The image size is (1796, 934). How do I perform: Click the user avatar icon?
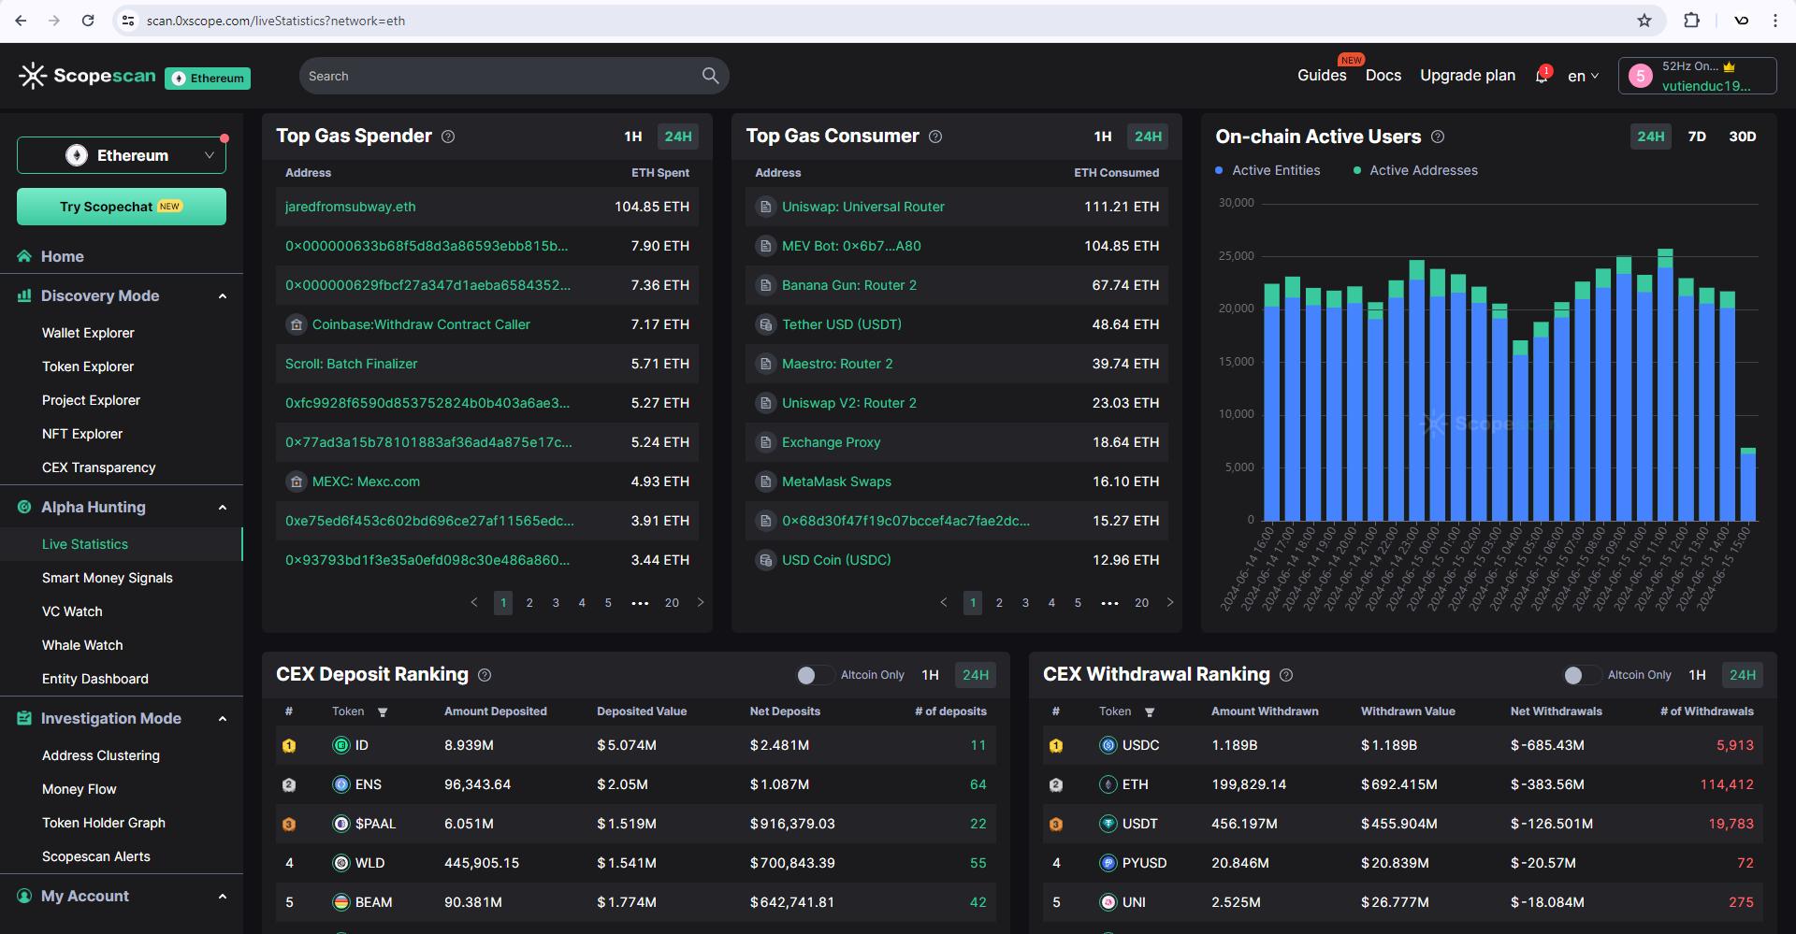1640,76
